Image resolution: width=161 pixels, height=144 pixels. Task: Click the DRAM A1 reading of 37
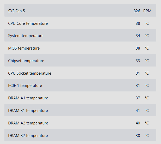(x=138, y=98)
